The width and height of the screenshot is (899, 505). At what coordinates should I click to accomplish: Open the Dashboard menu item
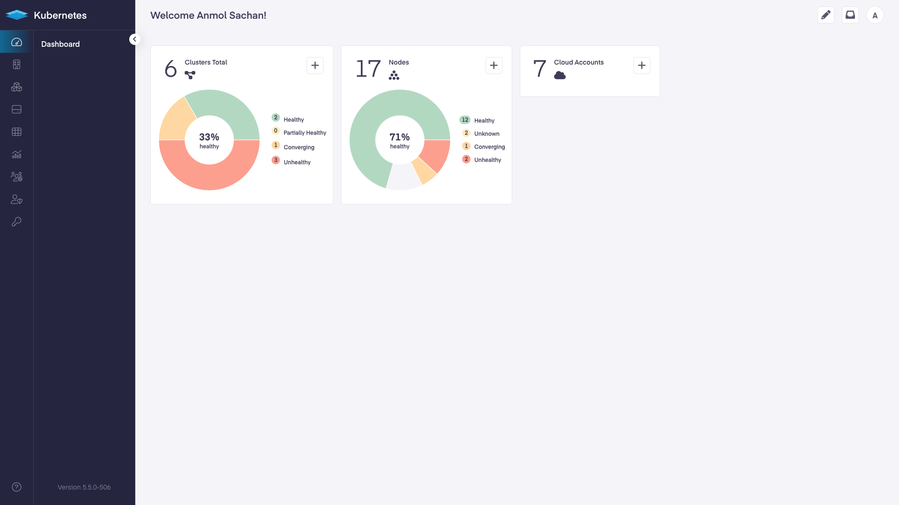(x=60, y=44)
